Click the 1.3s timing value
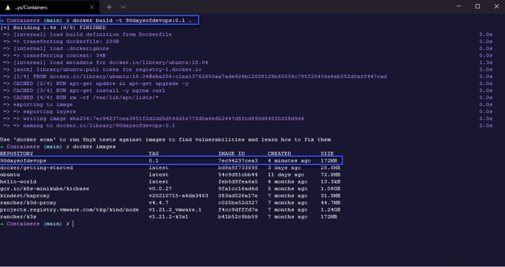The height and width of the screenshot is (267, 505). pyautogui.click(x=486, y=62)
